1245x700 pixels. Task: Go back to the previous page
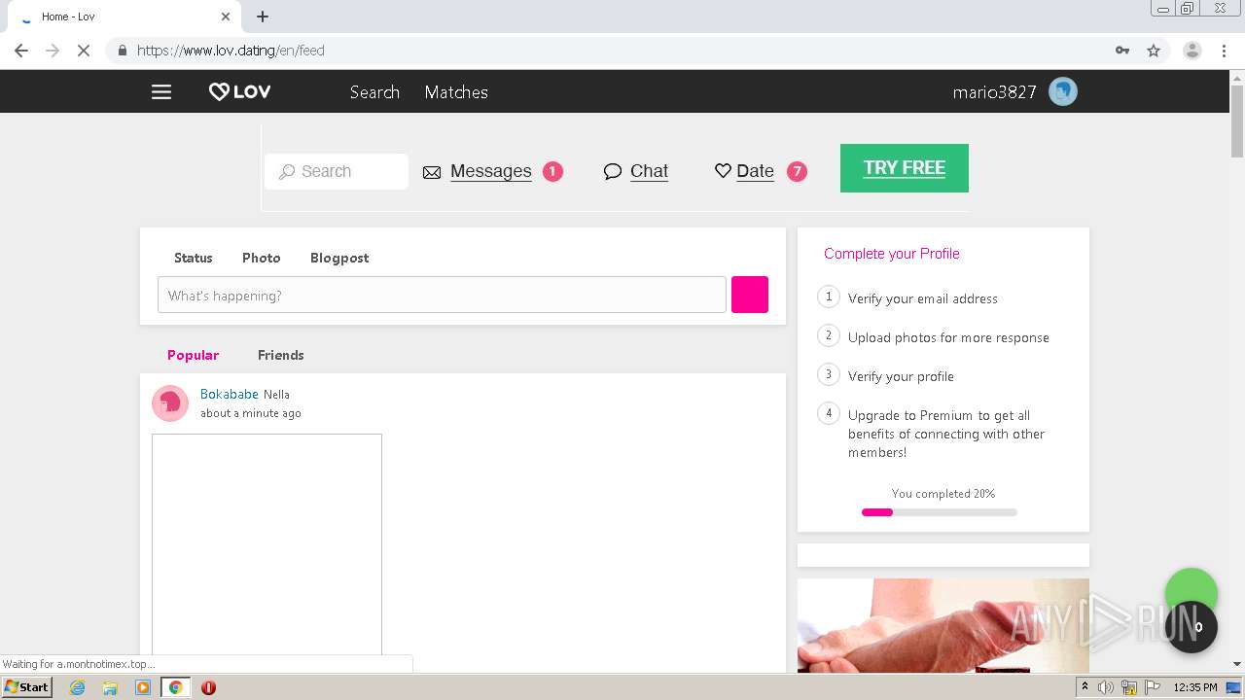point(21,51)
